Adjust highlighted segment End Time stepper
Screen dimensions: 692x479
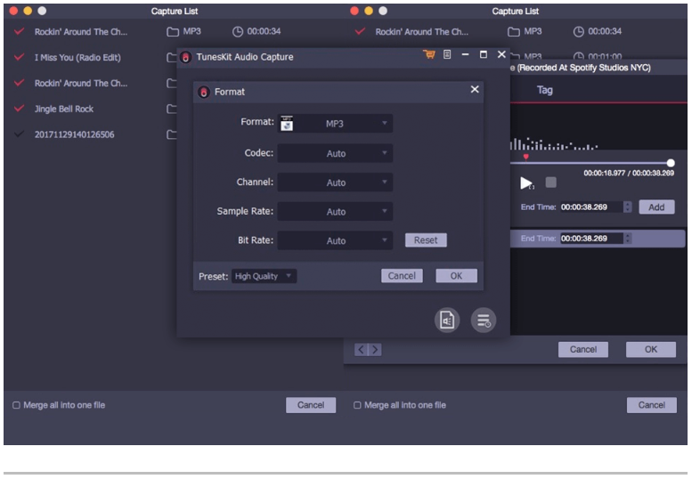click(628, 239)
